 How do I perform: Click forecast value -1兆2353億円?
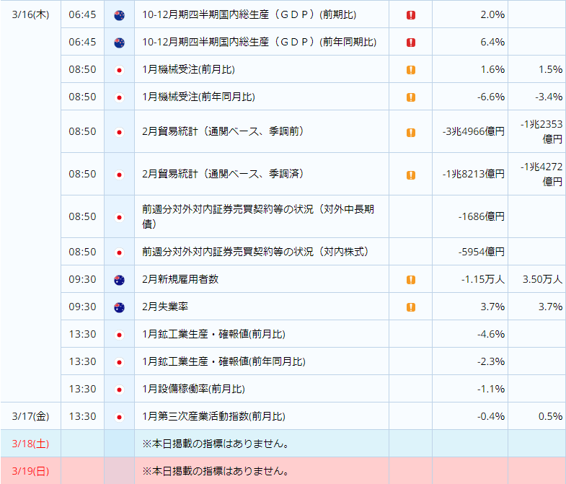(541, 131)
